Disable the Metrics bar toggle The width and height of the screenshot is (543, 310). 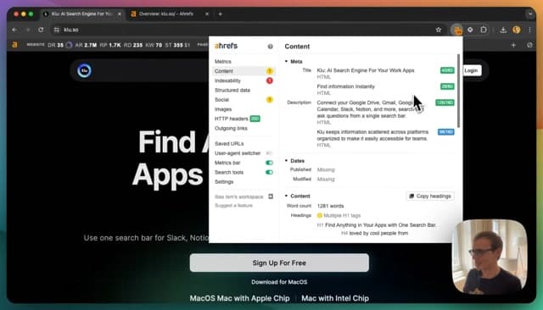tap(269, 163)
